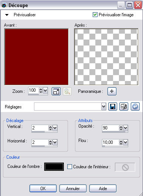Open the Réglages presets dropdown
This screenshot has height=196, width=143.
click(x=103, y=107)
